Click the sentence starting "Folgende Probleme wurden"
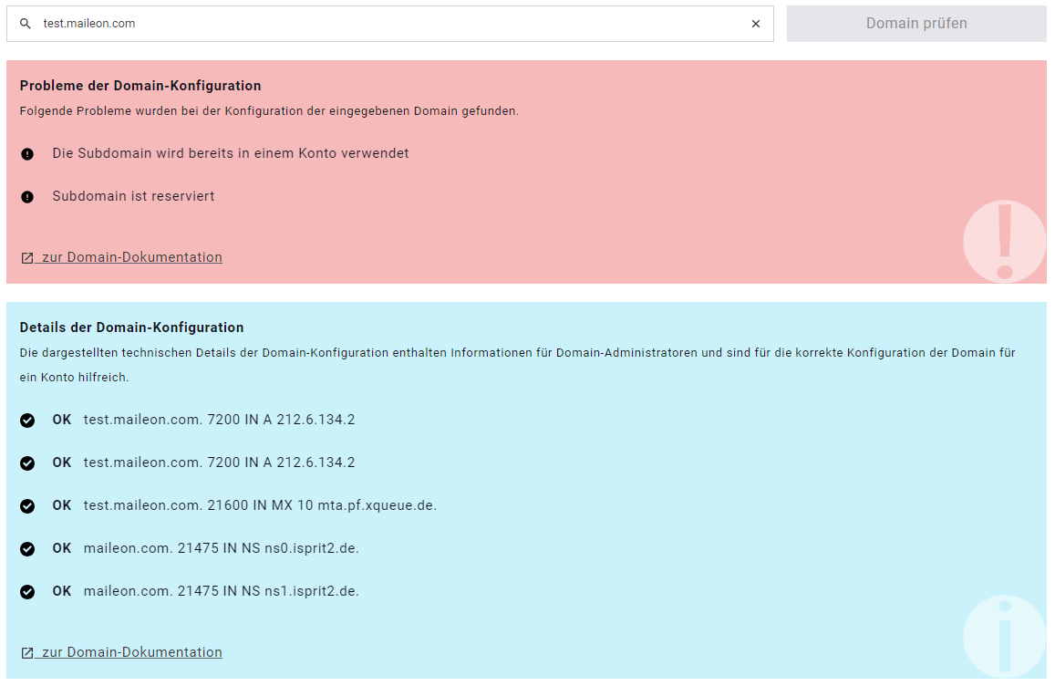 (269, 111)
